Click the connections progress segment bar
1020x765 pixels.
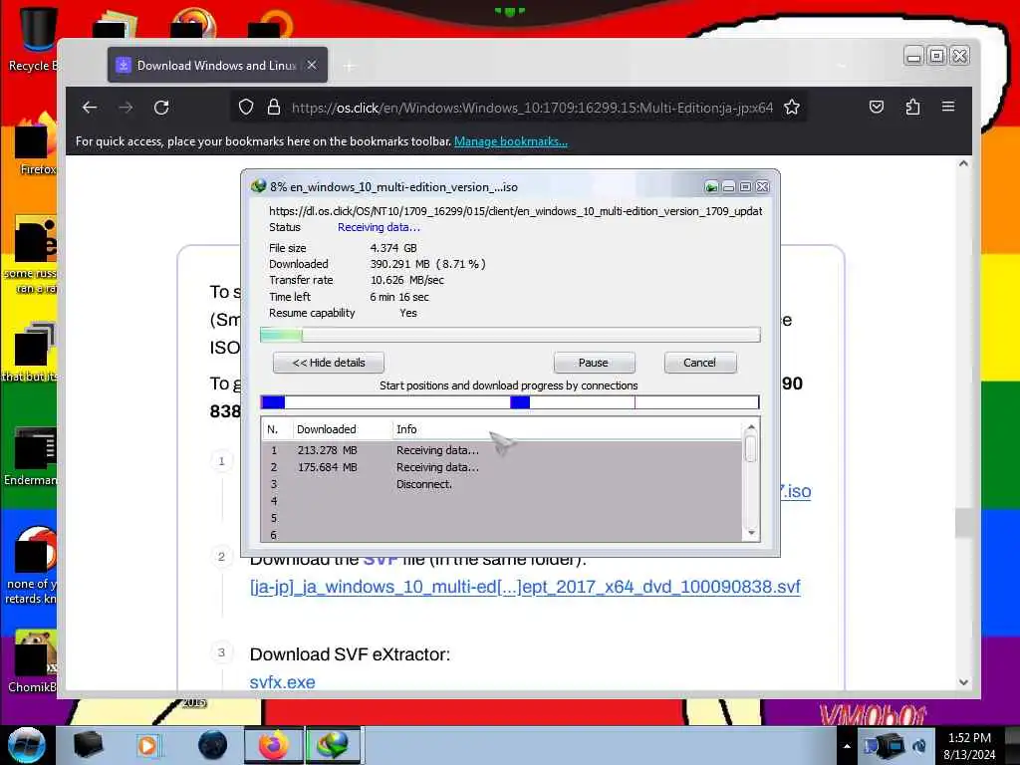coord(510,402)
